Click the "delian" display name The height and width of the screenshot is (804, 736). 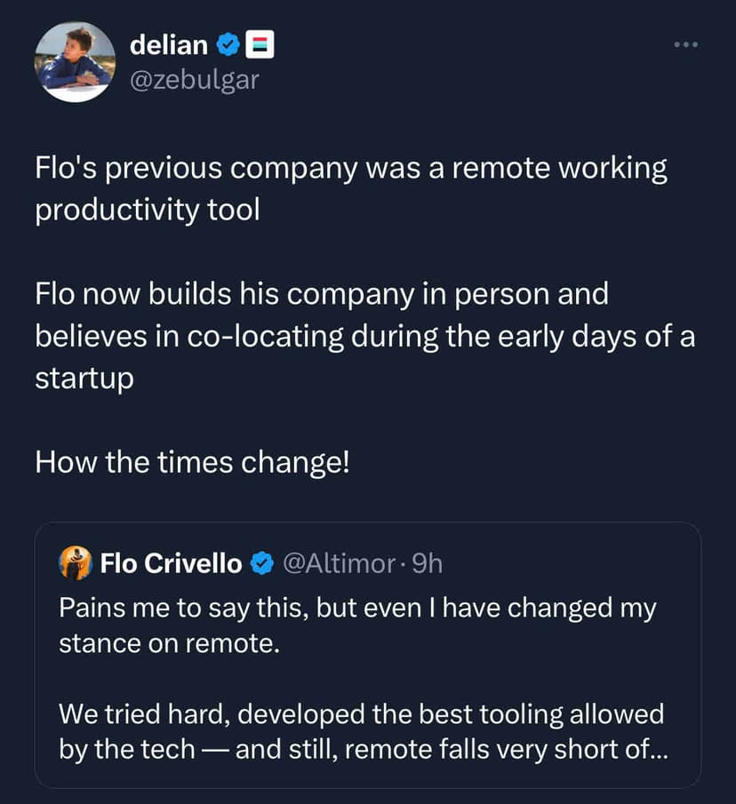(169, 44)
